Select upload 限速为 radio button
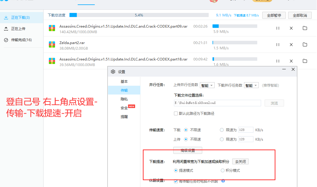Screen dimensions: 317x187 click(x=222, y=139)
